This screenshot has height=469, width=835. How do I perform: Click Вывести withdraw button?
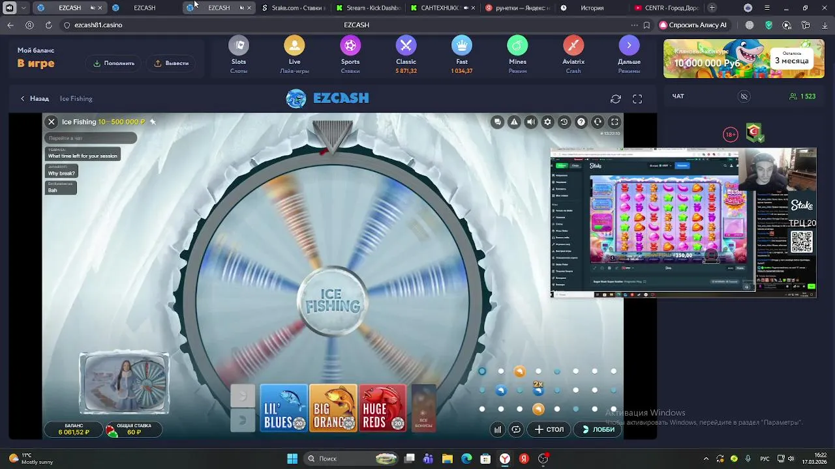tap(172, 63)
